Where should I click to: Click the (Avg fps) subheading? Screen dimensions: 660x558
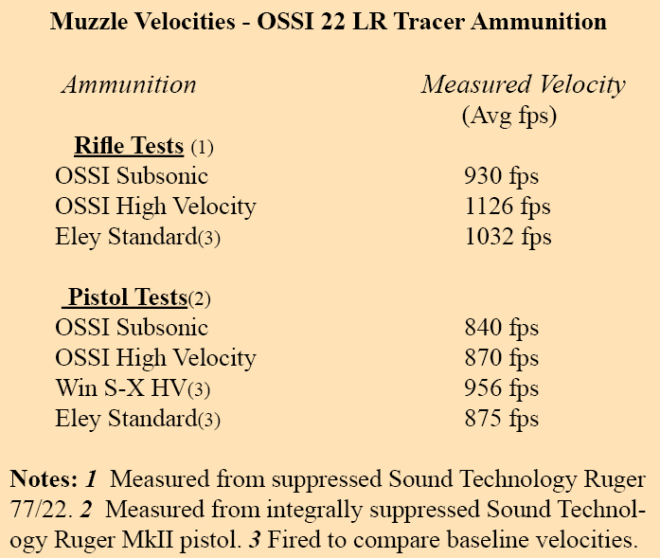[x=509, y=116]
